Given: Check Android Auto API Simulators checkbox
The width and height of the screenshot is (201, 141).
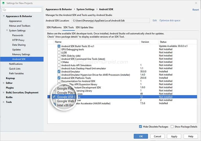Looking at the screenshot, I should click(59, 65).
